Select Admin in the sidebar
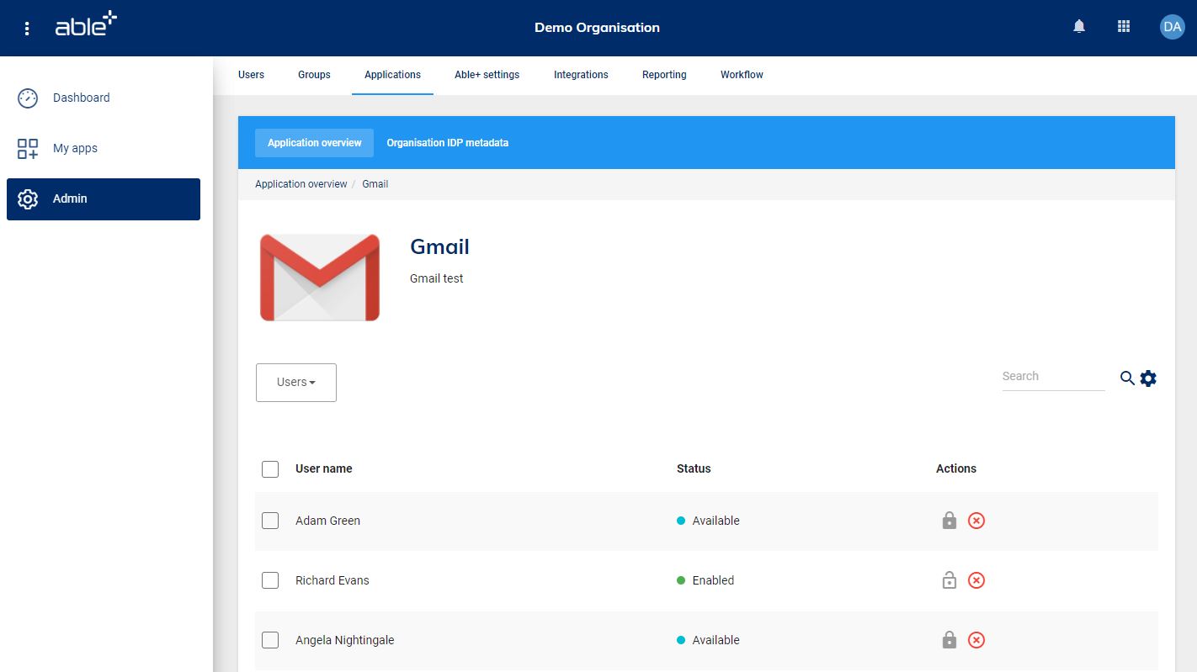The width and height of the screenshot is (1197, 672). click(x=104, y=199)
